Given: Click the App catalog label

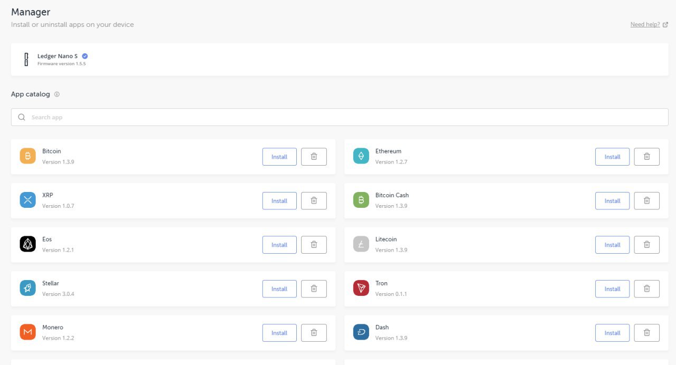Looking at the screenshot, I should (31, 94).
